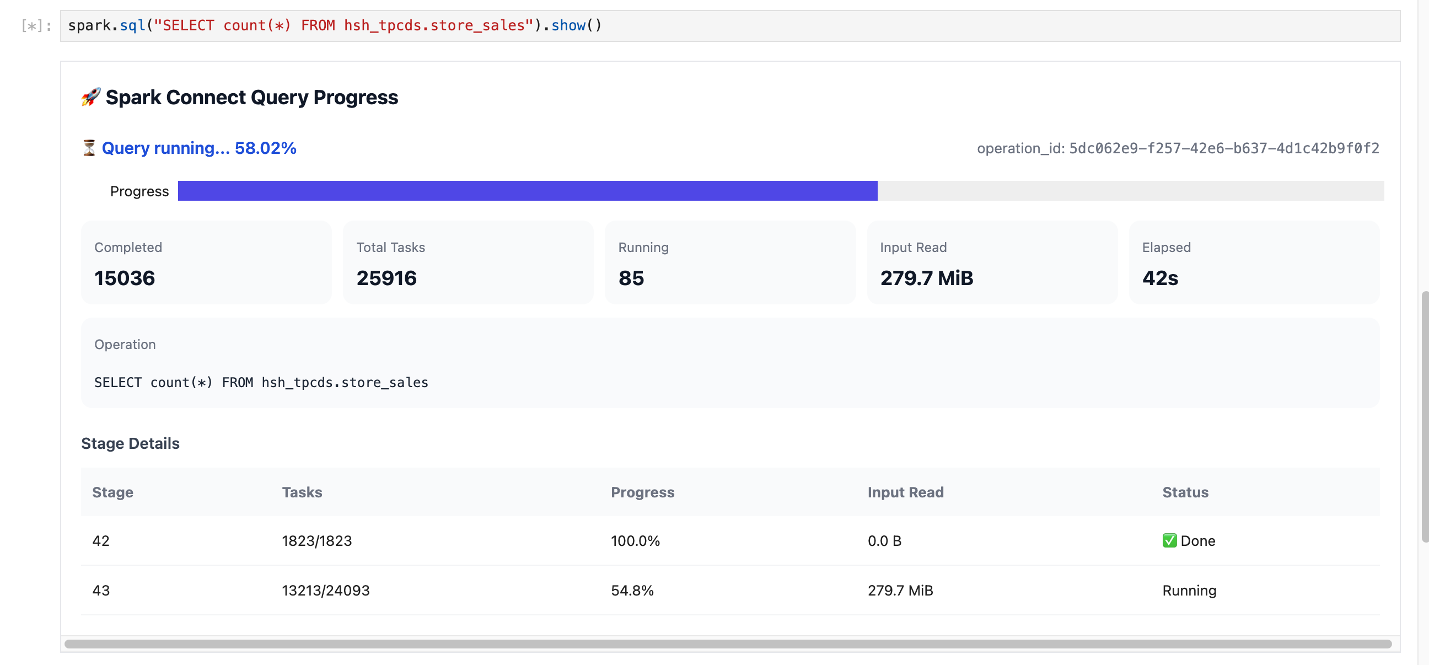1429x665 pixels.
Task: Select the stage 43 Running row
Action: pos(730,590)
